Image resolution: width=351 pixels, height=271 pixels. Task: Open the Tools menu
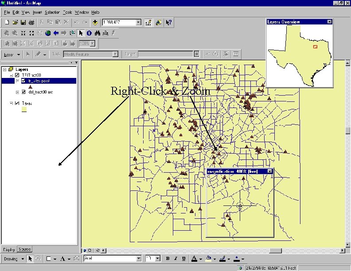(67, 12)
